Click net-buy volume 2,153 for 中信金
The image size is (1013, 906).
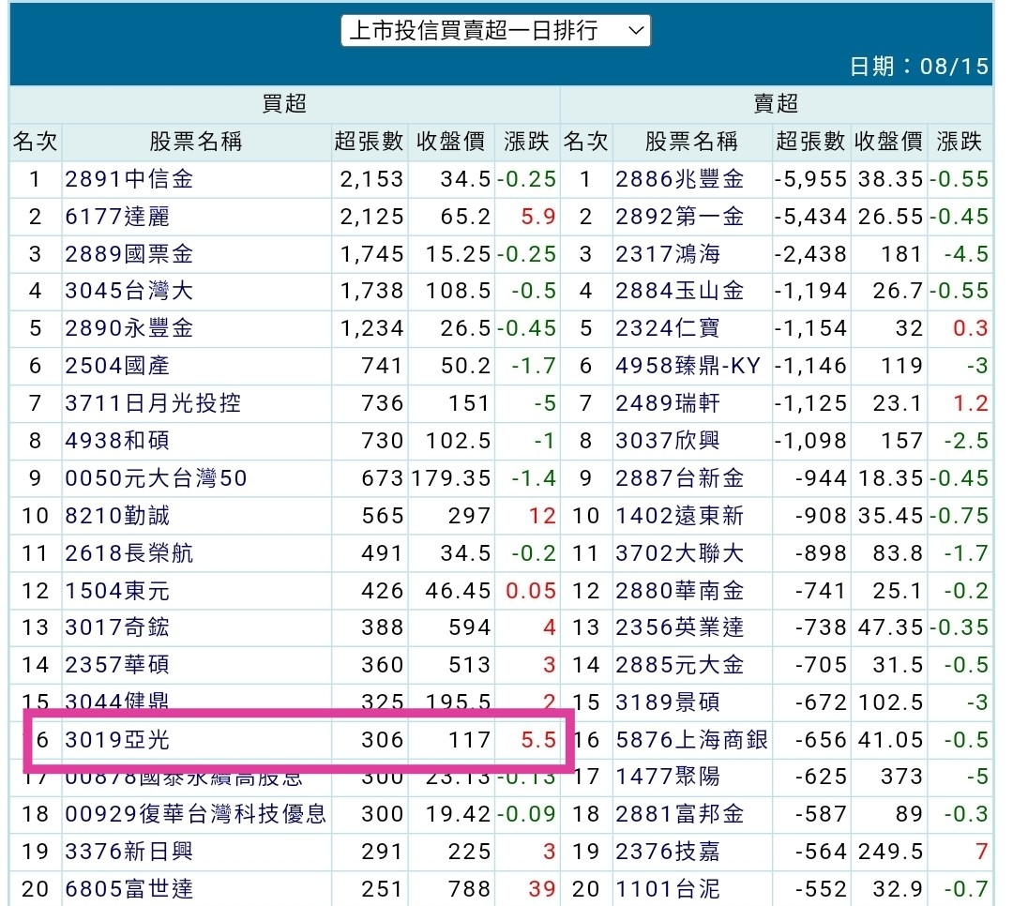(371, 179)
